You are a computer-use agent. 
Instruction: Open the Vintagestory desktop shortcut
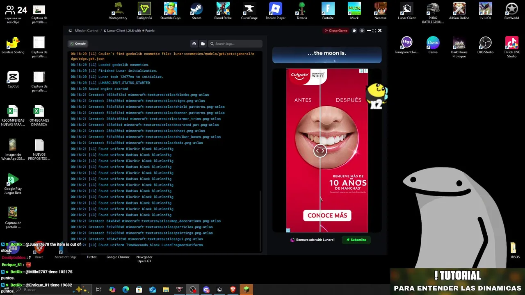118,11
